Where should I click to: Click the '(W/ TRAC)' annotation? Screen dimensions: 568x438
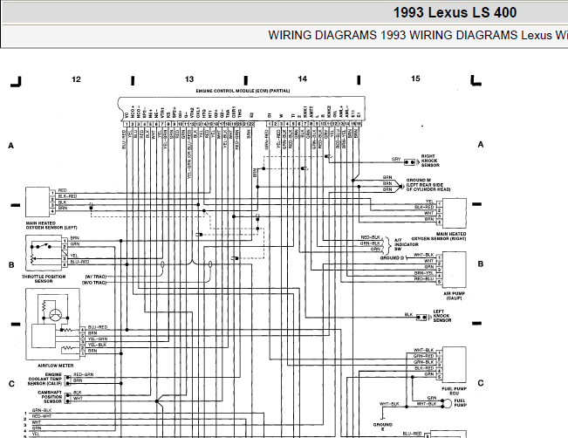(96, 277)
